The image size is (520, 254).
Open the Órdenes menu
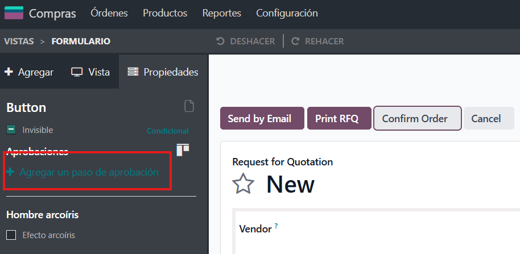pyautogui.click(x=109, y=13)
